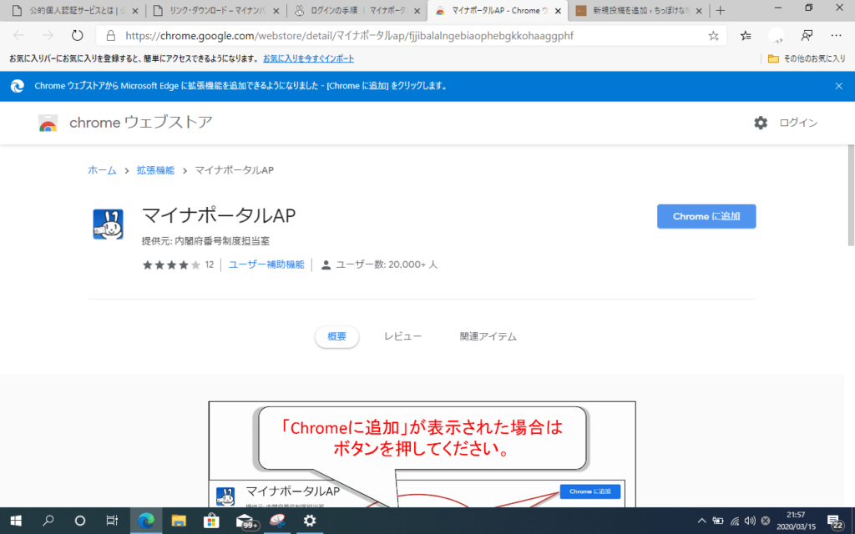Click the マイナポータルAP rabbit icon

pyautogui.click(x=108, y=224)
